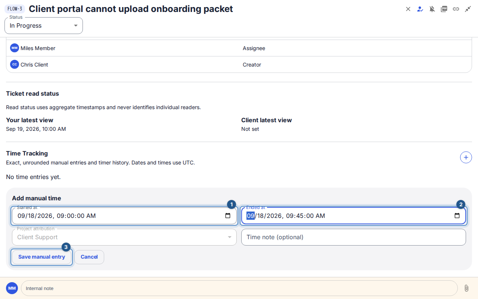
Task: Export ticket using the PDF icon
Action: (x=444, y=9)
